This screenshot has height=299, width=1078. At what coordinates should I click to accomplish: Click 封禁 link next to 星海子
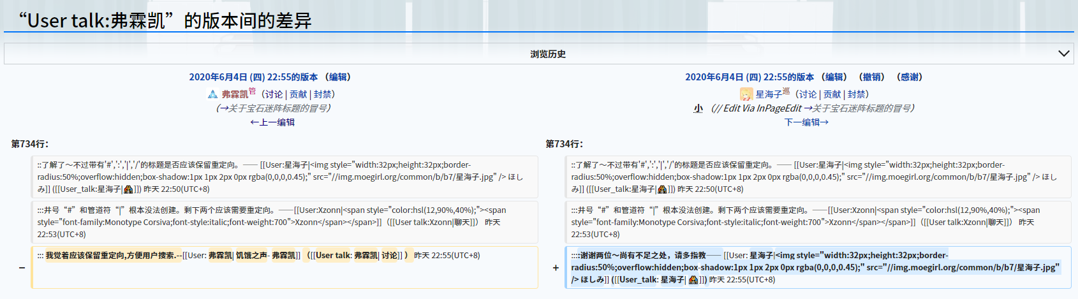coord(857,94)
